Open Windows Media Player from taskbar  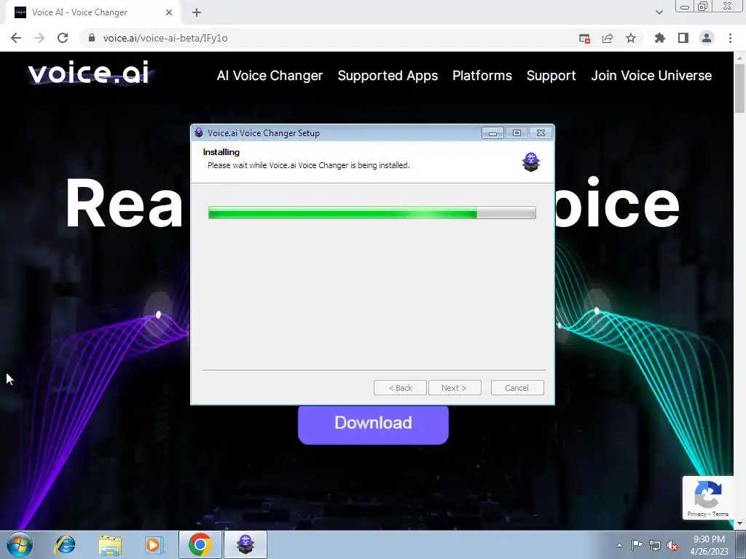[x=154, y=544]
